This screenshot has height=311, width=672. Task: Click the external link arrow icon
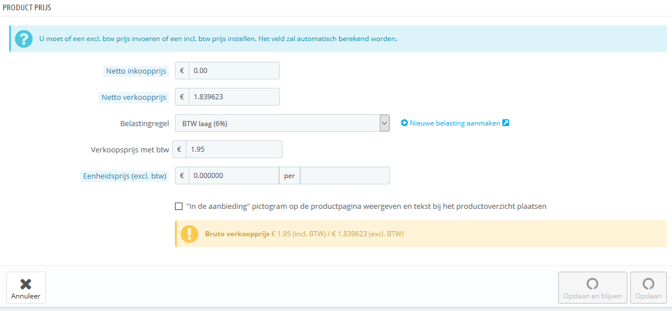tap(505, 123)
